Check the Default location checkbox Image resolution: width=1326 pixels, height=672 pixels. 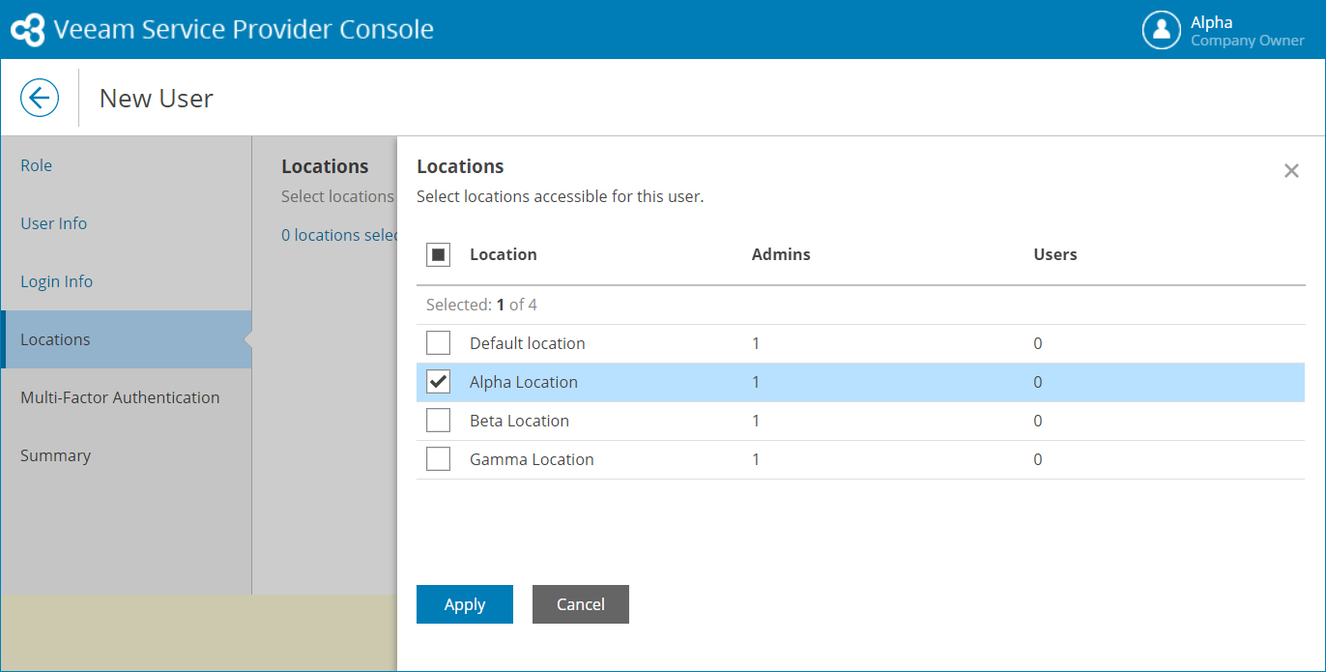438,343
